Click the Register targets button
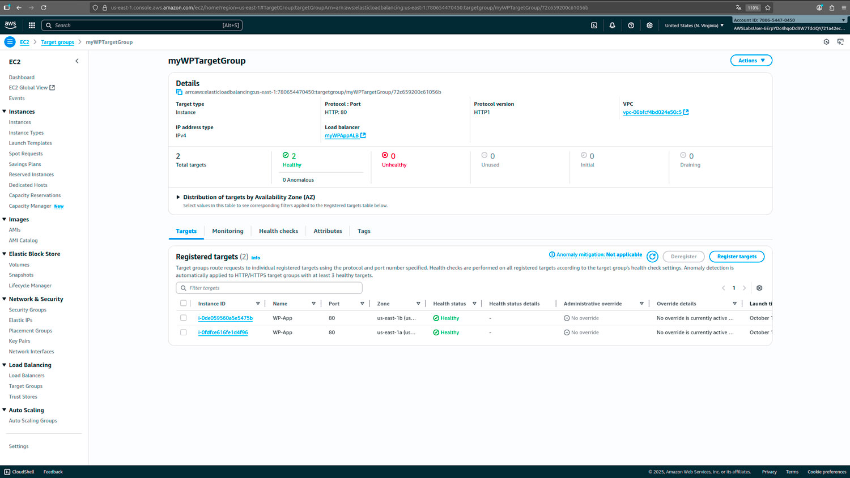 click(736, 257)
